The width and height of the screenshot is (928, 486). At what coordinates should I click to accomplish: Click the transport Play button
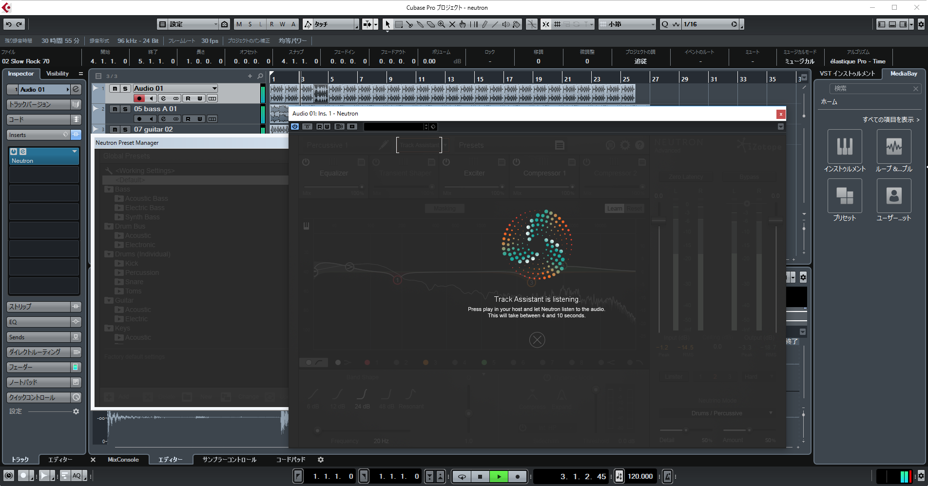499,476
